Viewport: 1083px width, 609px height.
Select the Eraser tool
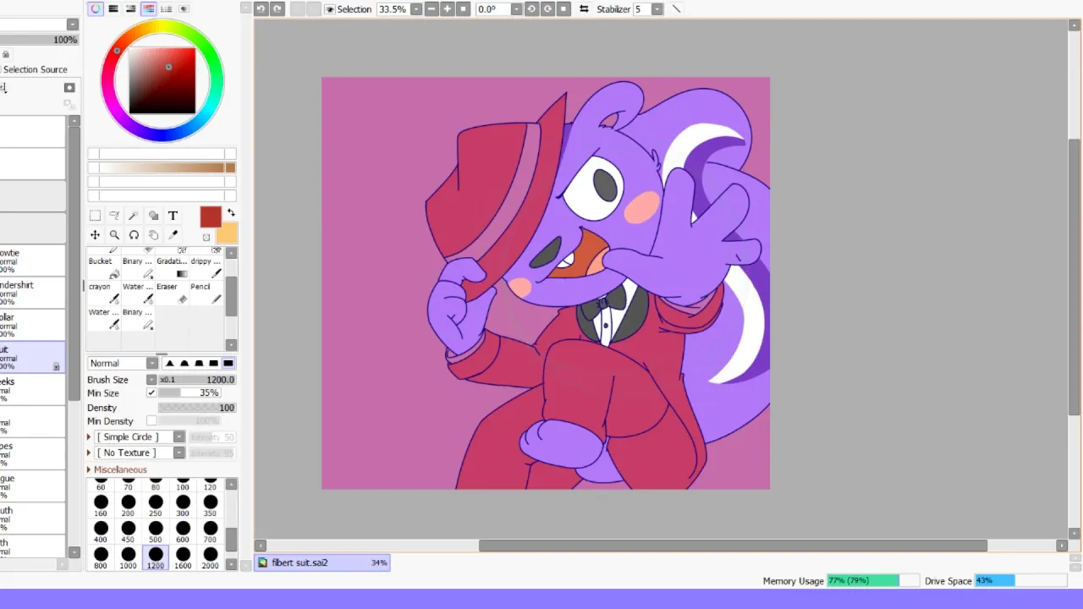tap(172, 293)
